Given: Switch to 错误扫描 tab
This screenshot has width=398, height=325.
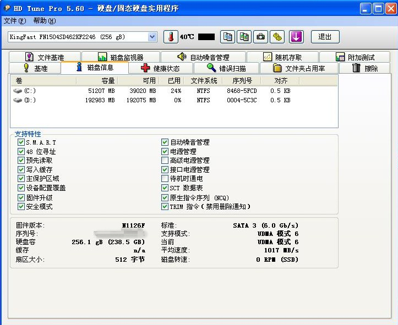Looking at the screenshot, I should (226, 68).
